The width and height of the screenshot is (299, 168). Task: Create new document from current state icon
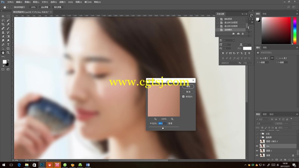click(x=233, y=34)
